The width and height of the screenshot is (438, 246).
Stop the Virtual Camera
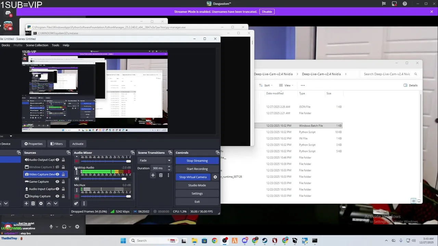(x=193, y=177)
